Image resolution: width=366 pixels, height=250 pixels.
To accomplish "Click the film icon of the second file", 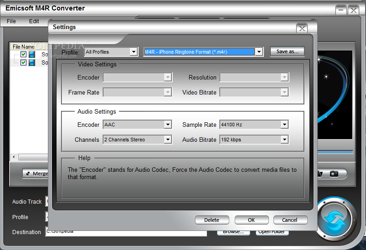I will pyautogui.click(x=32, y=62).
